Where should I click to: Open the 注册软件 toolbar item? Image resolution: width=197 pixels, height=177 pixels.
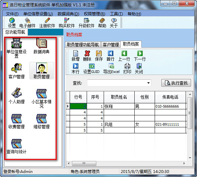click(47, 23)
